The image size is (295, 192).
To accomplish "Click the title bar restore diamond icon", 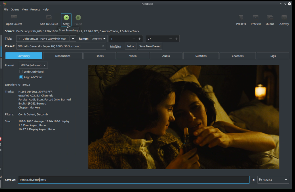I will 285,4.
